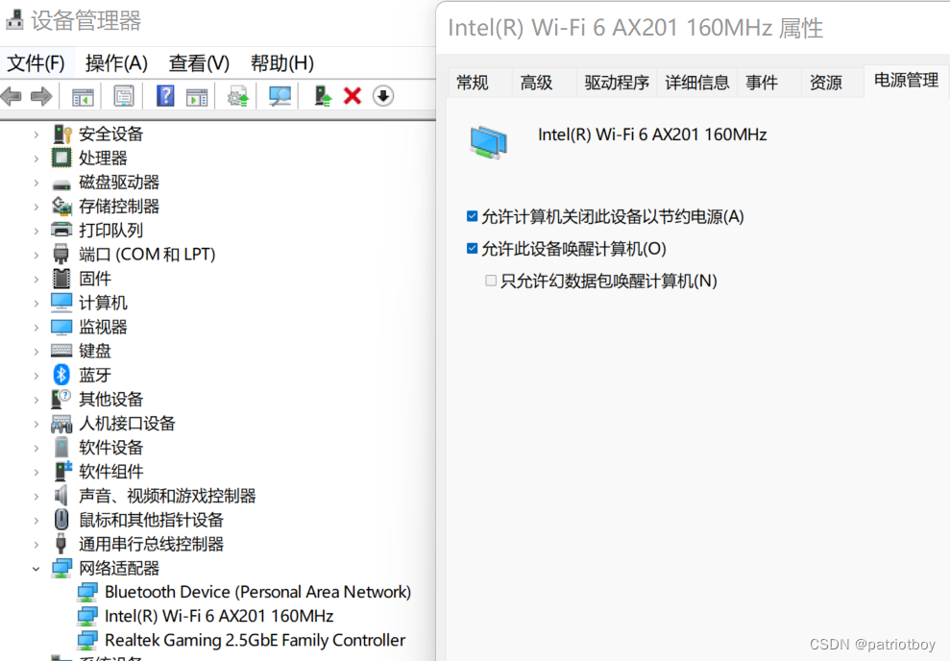Click the update driver gear icon

[238, 96]
